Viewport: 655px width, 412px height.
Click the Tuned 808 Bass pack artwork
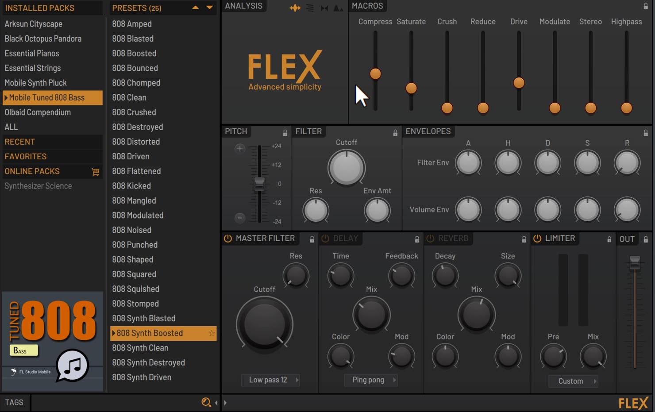53,341
